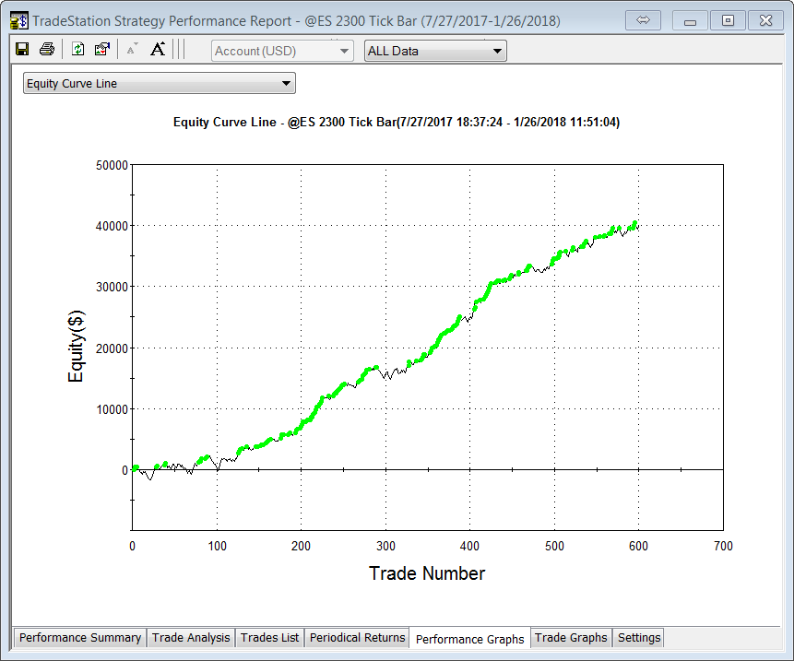Switch to the Performance Summary tab
794x661 pixels.
[80, 638]
